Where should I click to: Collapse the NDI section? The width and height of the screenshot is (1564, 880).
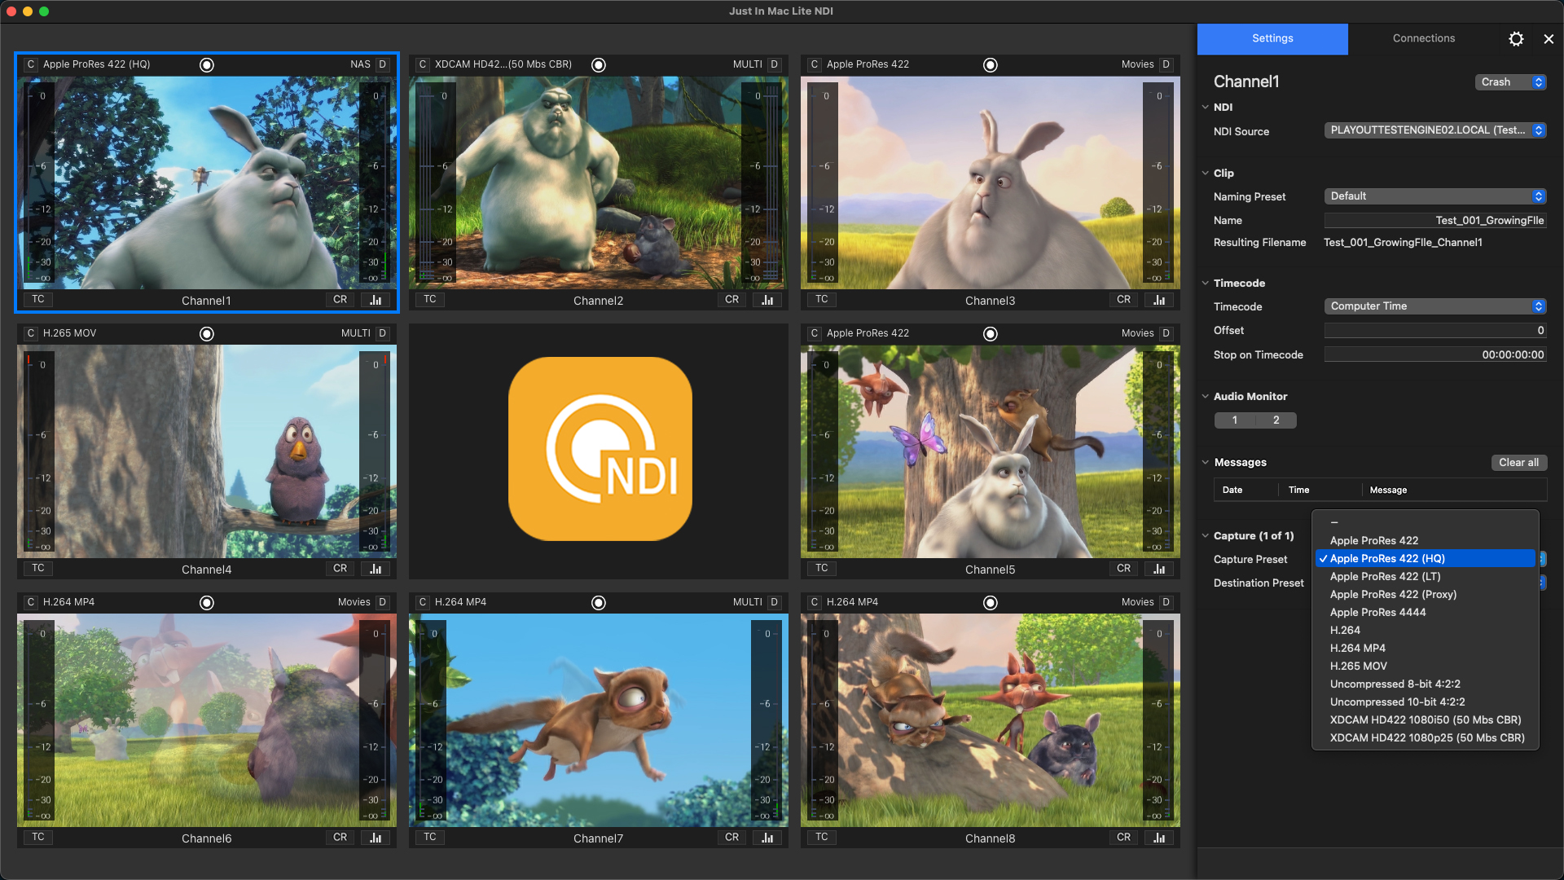point(1205,108)
